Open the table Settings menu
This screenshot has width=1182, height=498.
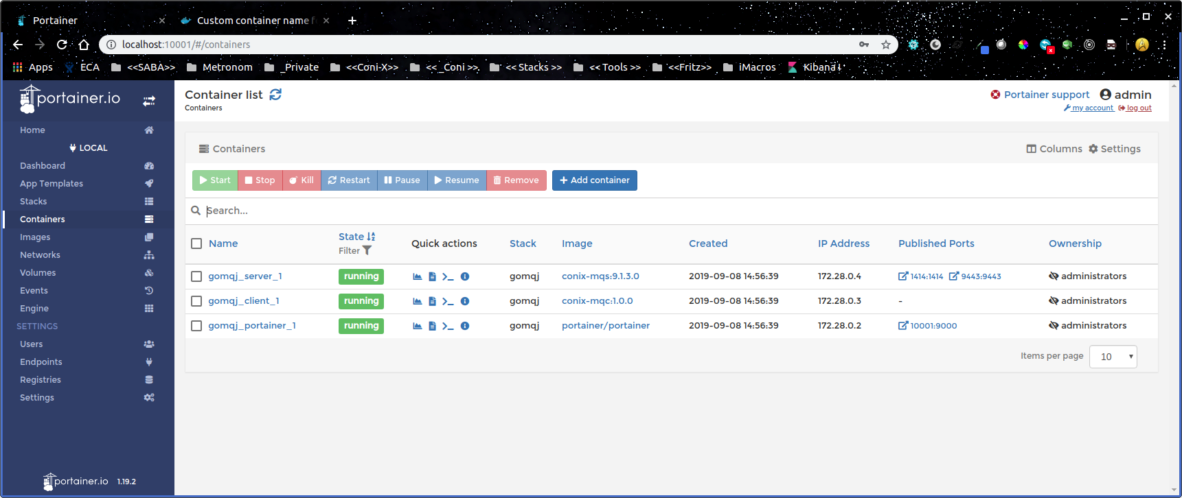point(1114,149)
